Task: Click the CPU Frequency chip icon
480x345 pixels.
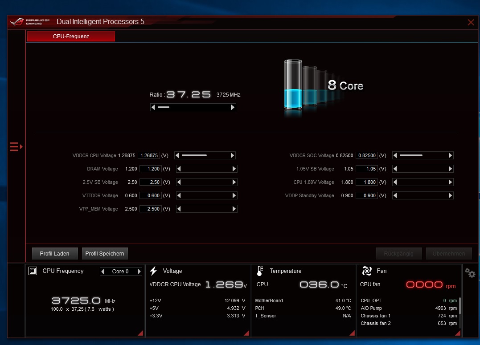Action: pos(33,271)
